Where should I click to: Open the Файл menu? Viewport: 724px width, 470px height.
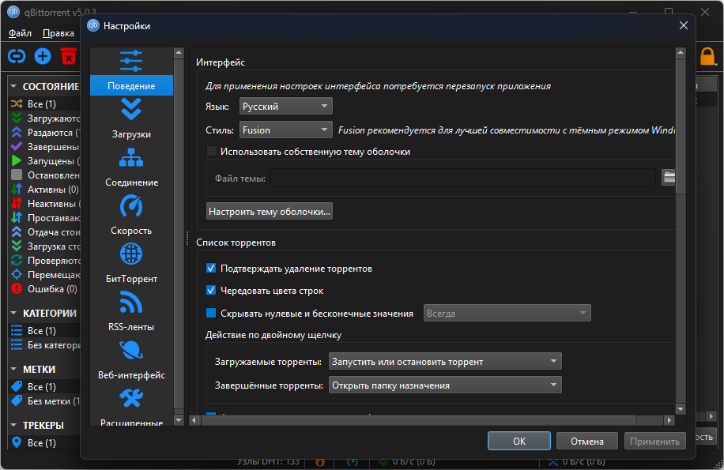click(x=20, y=33)
